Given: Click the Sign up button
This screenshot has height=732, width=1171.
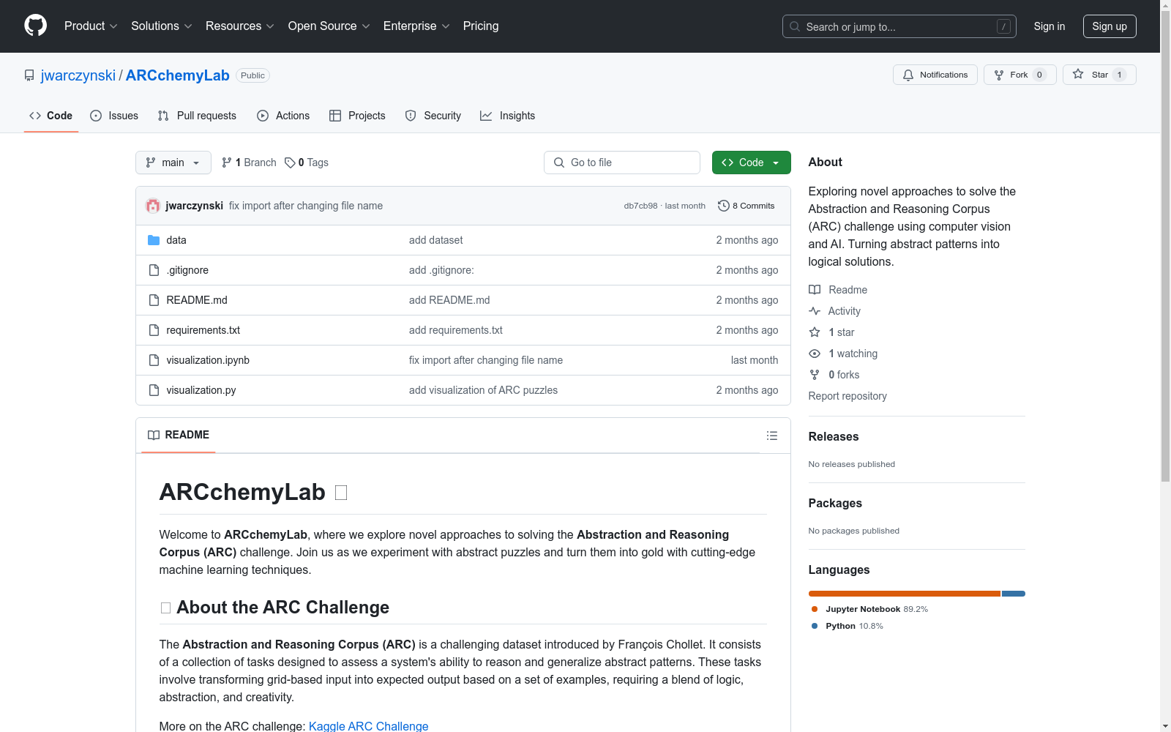Looking at the screenshot, I should pos(1109,26).
